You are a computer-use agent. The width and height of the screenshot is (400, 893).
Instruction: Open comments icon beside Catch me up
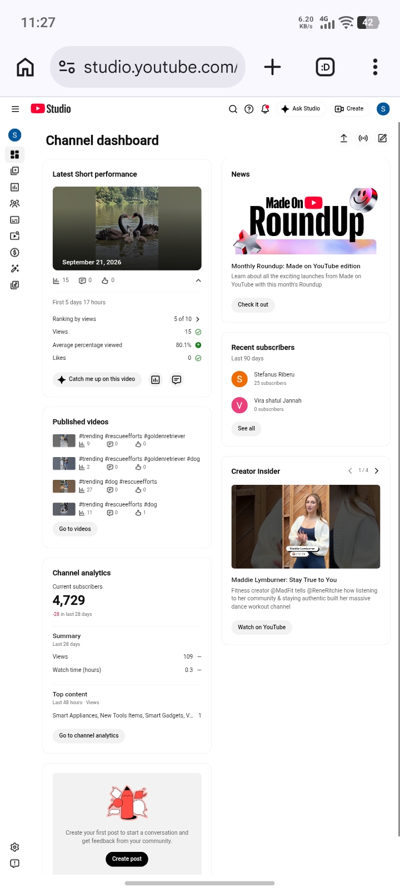[177, 380]
